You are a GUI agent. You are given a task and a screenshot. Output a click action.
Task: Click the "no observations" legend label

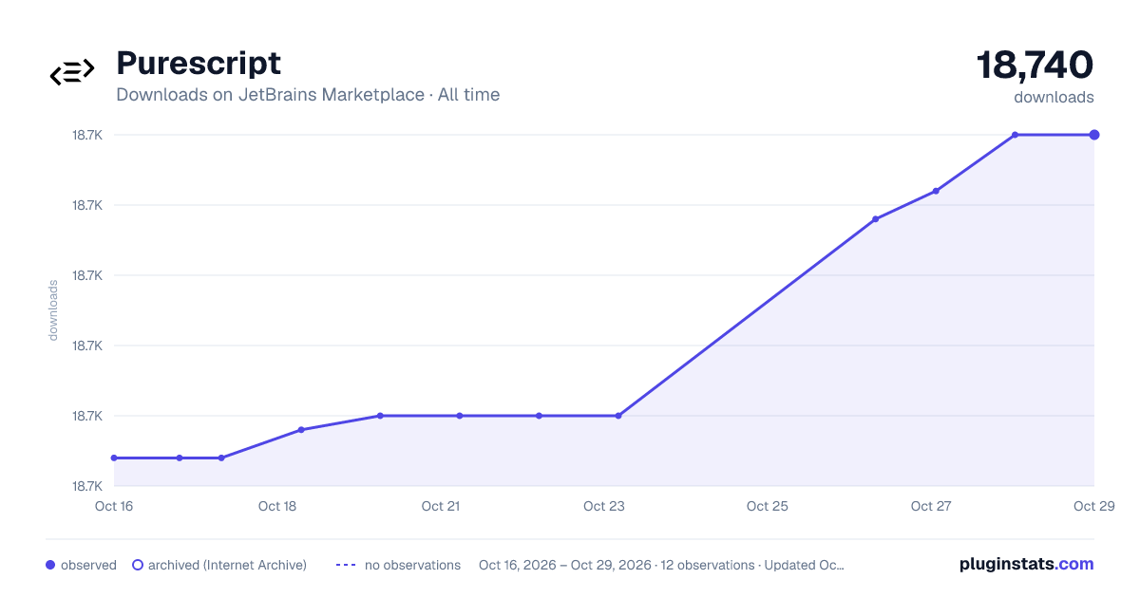(x=412, y=565)
